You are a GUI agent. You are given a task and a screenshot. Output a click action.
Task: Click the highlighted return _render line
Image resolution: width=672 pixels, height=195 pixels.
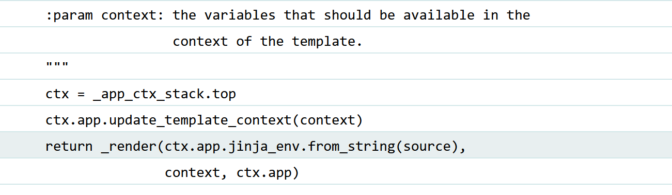click(336, 145)
